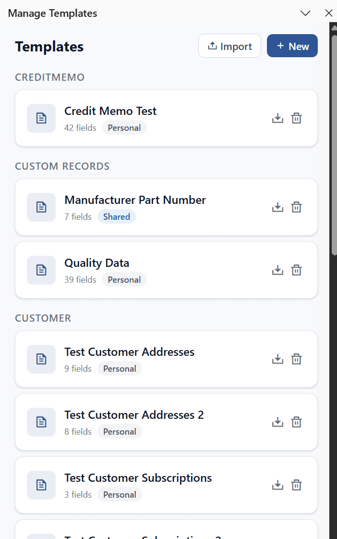This screenshot has height=539, width=337.
Task: Open the Quality Data template title
Action: coord(97,263)
